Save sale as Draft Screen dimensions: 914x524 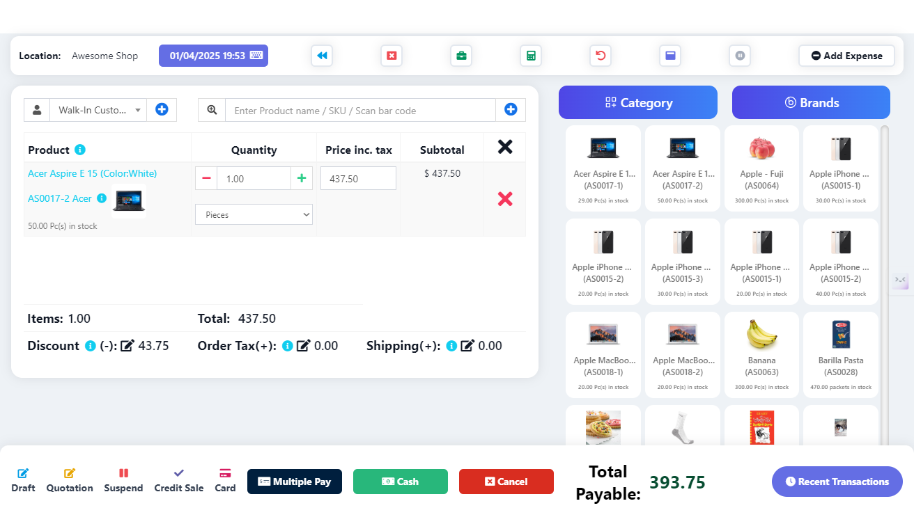click(23, 480)
